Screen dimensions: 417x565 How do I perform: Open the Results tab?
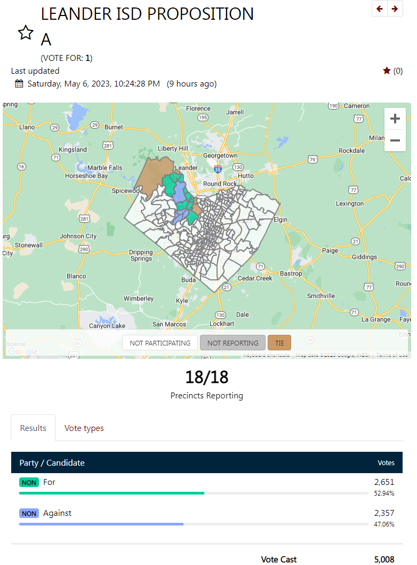tap(33, 428)
